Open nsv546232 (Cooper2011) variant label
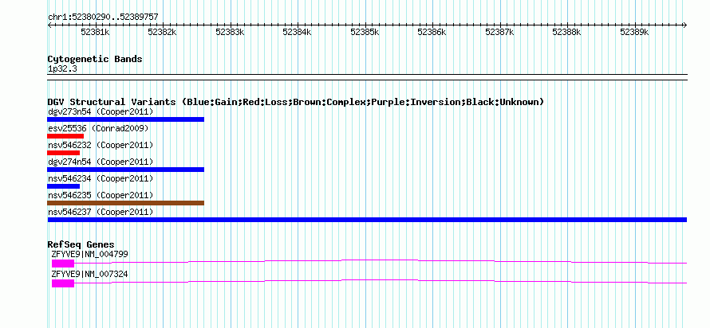The width and height of the screenshot is (710, 328). (101, 145)
